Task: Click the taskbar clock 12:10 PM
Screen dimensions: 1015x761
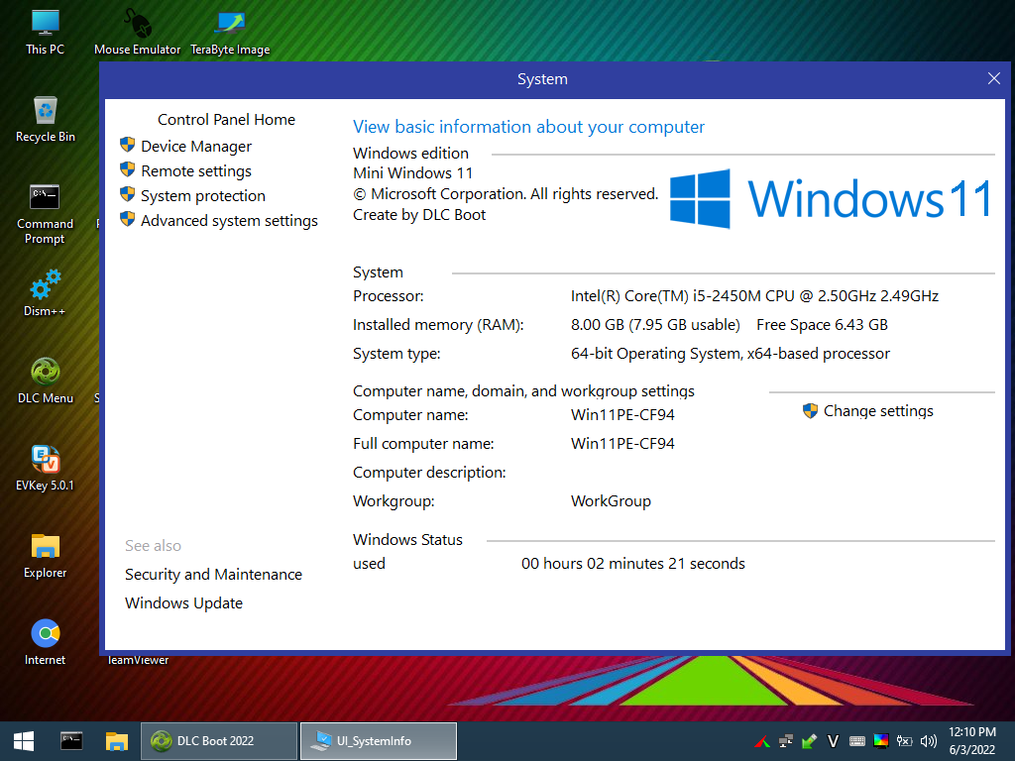Action: 972,732
